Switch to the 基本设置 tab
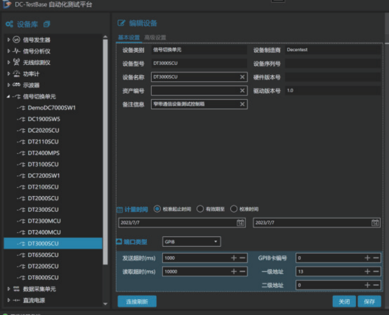The width and height of the screenshot is (389, 315). (x=128, y=38)
